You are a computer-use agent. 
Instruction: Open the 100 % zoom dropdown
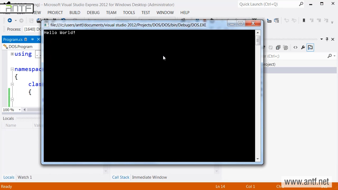[x=20, y=110]
